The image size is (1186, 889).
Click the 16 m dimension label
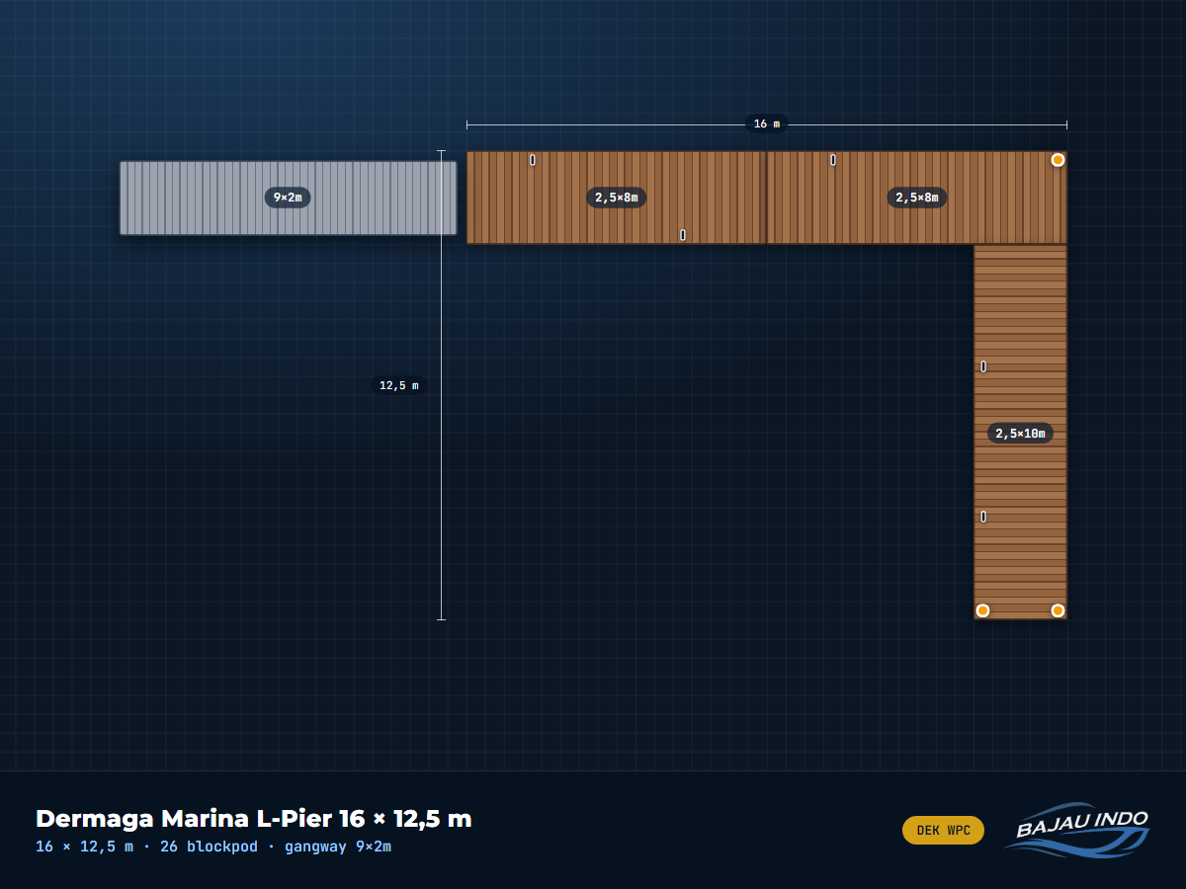[766, 124]
